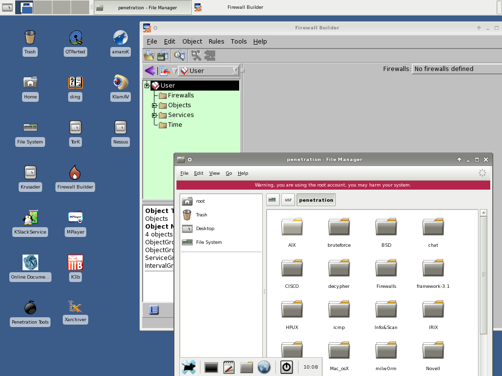Select Desktop in File Manager sidebar
This screenshot has width=502, height=376.
tap(221, 229)
